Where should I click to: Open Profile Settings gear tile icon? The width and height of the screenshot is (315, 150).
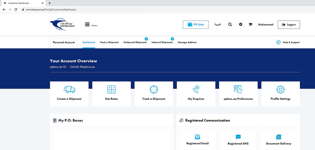tap(281, 90)
